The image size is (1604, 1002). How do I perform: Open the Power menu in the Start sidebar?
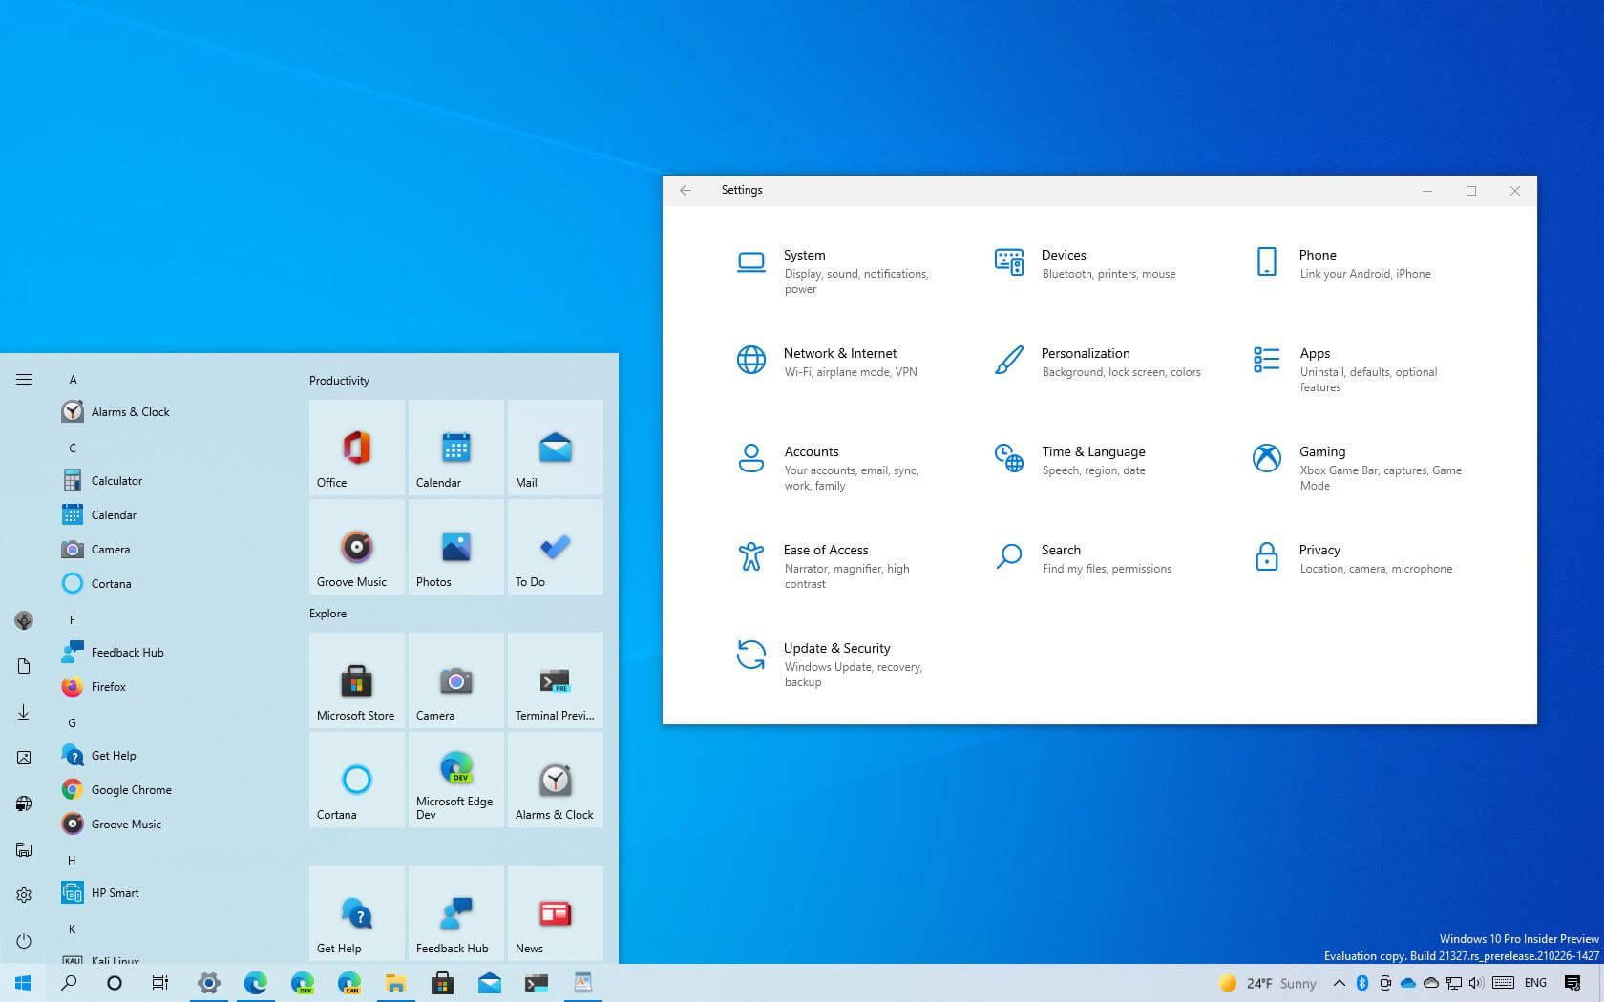(x=24, y=941)
